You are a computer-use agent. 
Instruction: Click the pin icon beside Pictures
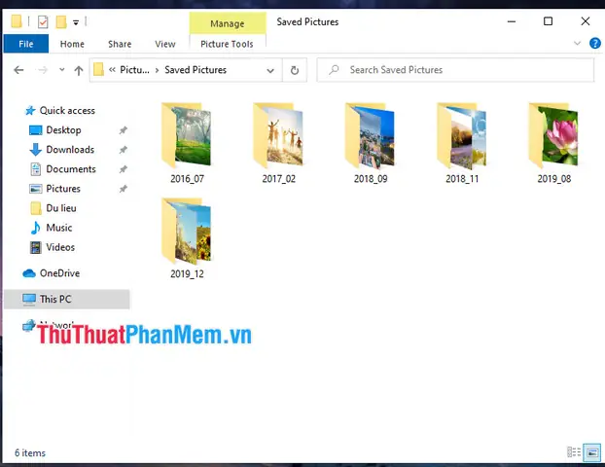click(x=123, y=189)
